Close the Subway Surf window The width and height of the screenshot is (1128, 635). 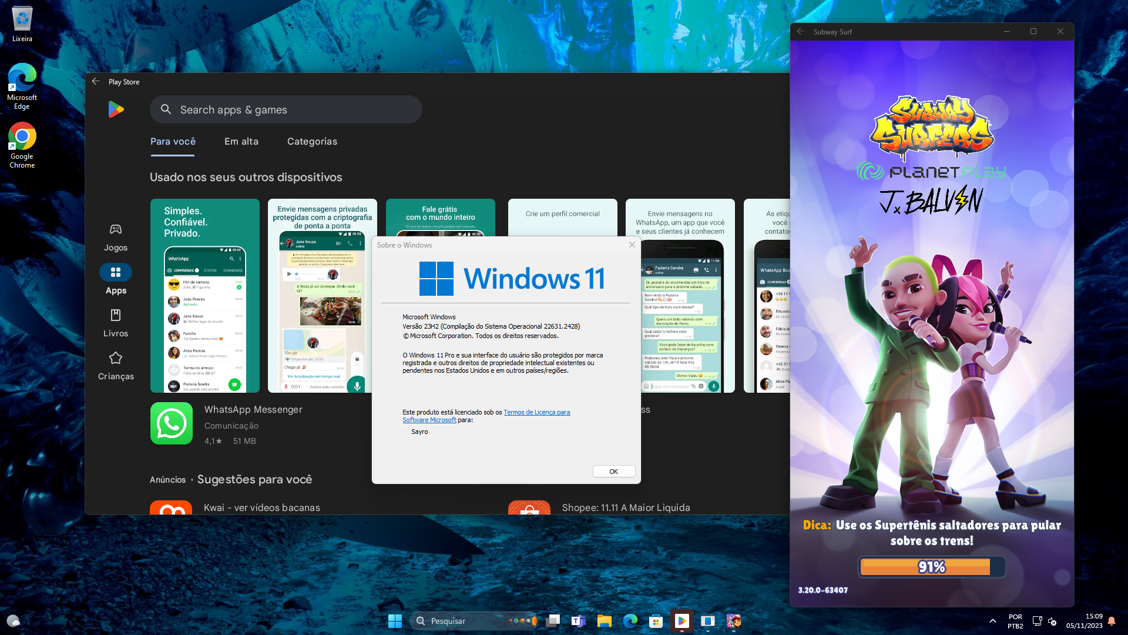click(x=1060, y=32)
